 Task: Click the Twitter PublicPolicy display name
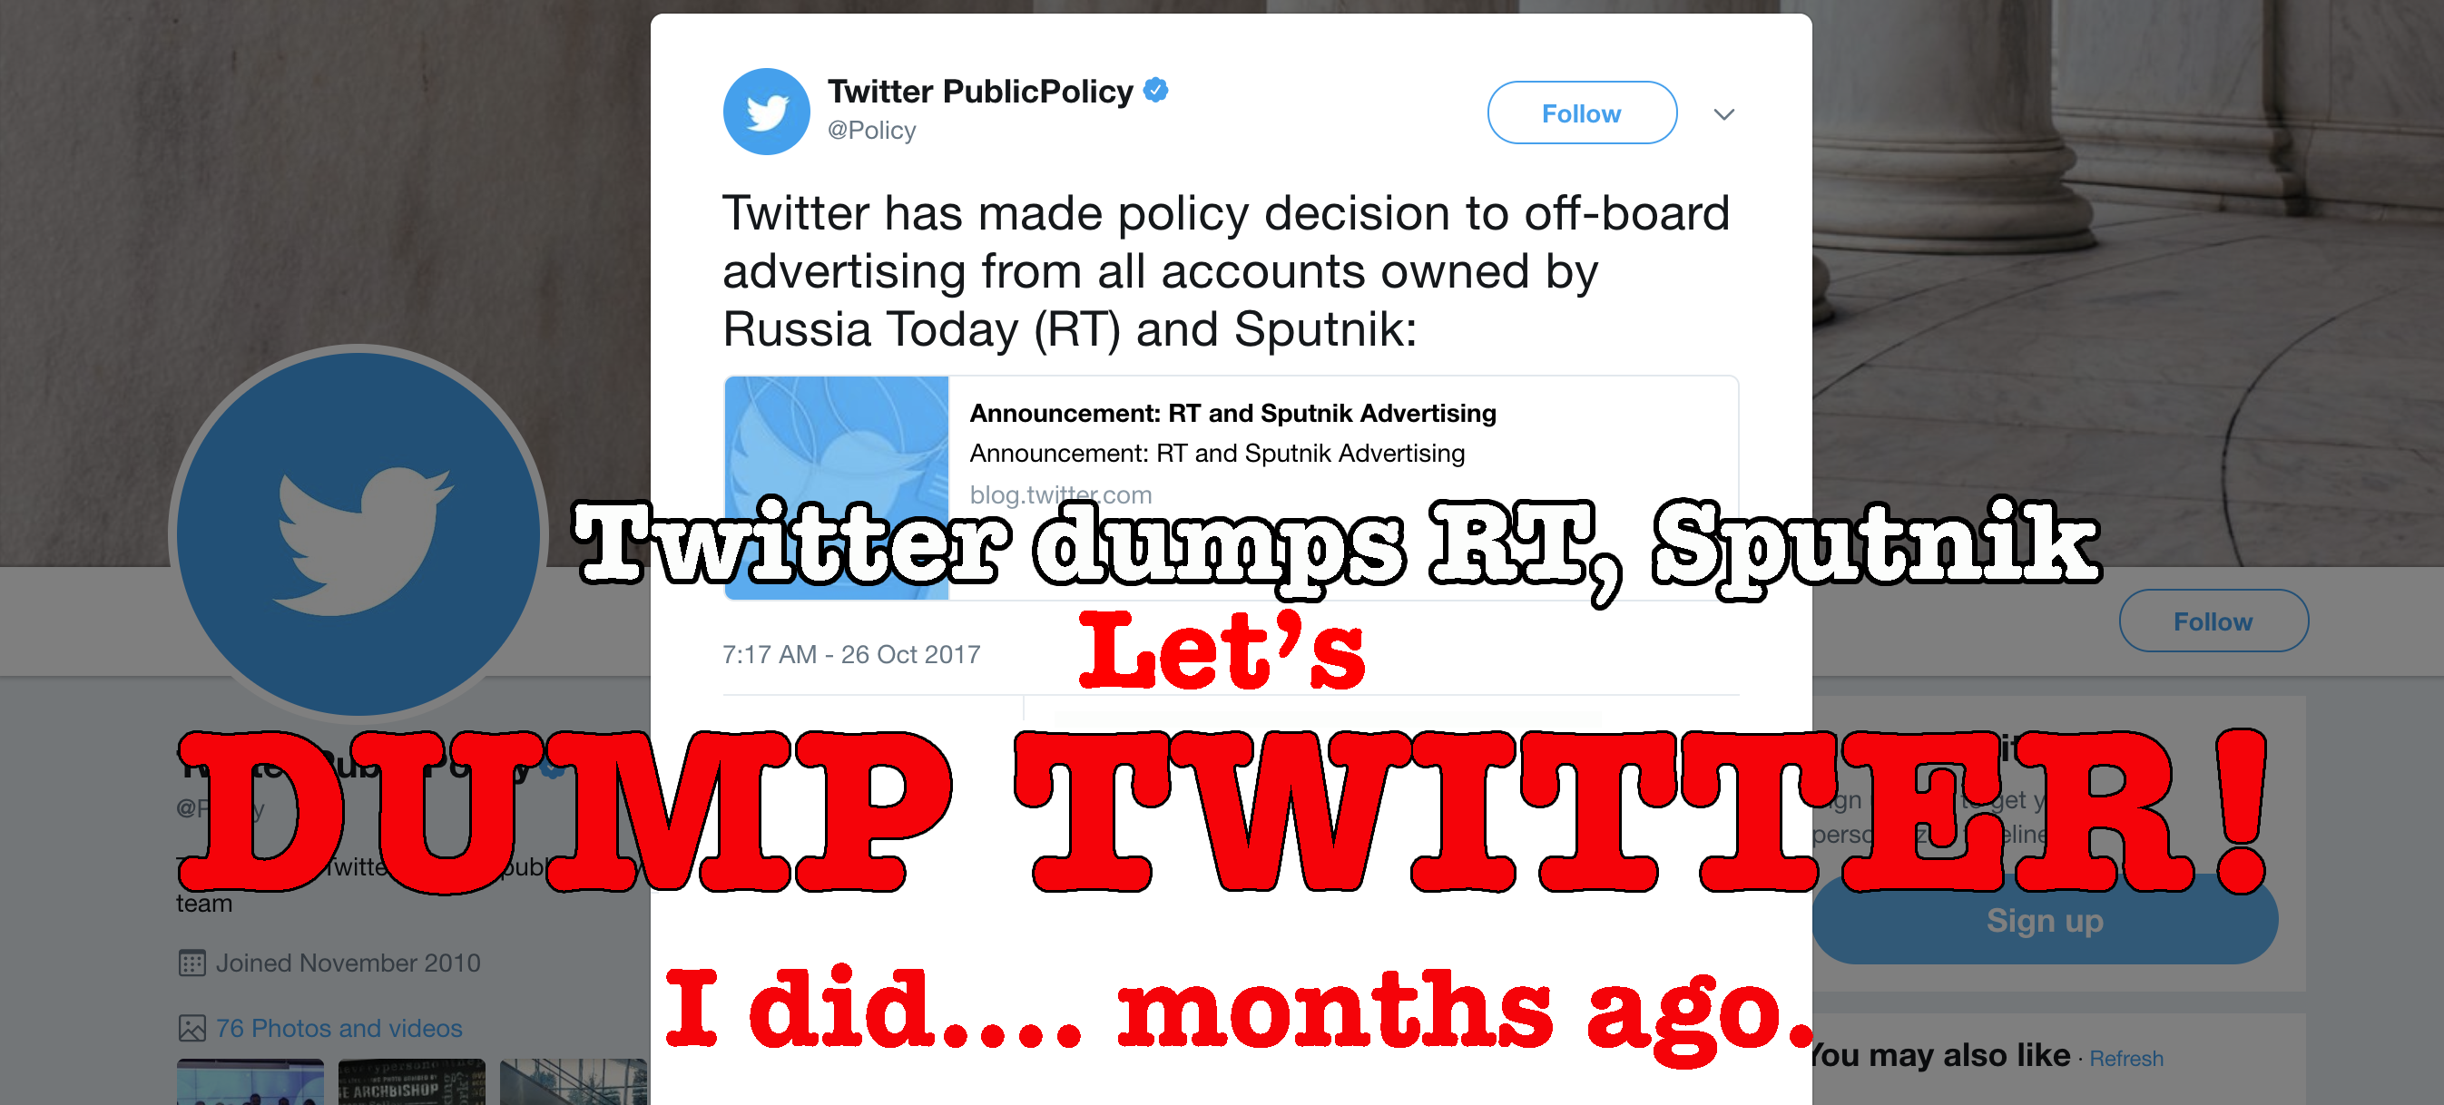(x=980, y=91)
